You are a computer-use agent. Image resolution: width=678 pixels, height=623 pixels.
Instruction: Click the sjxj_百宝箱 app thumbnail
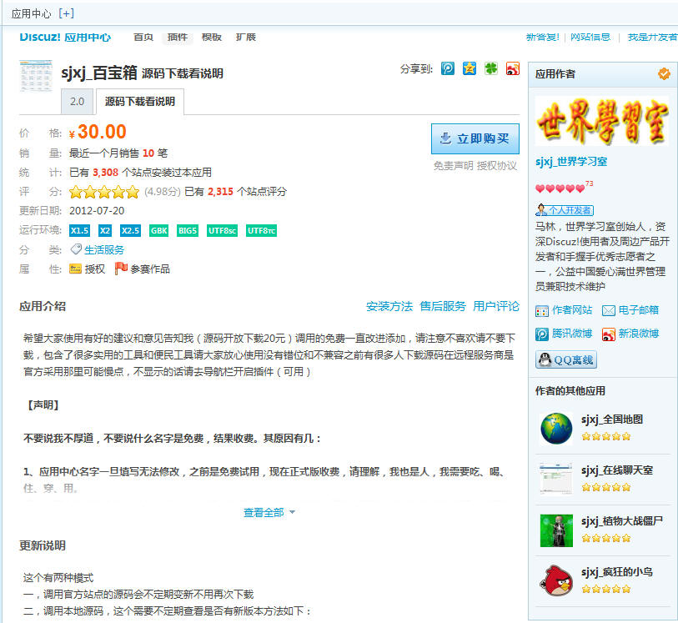[36, 76]
